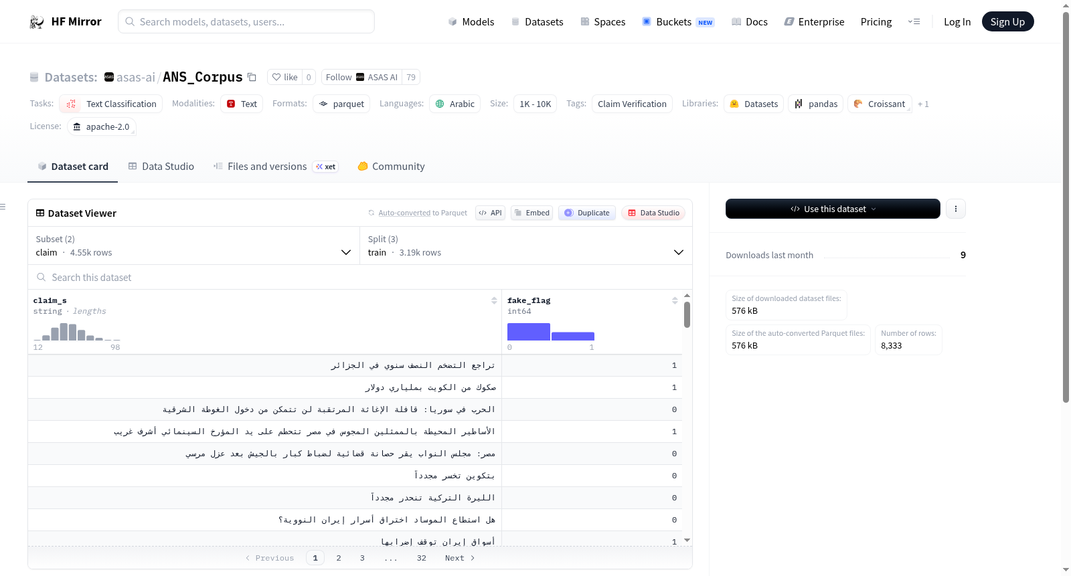Follow ASAS AI organization
The width and height of the screenshot is (1071, 576).
[361, 77]
